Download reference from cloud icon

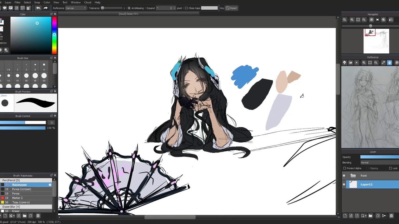point(344,63)
